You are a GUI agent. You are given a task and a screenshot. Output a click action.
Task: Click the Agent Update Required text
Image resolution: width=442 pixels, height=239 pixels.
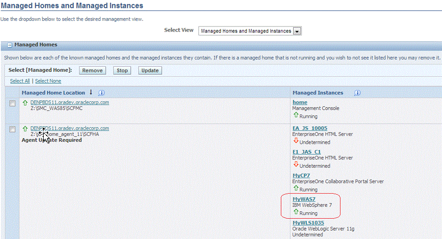52,140
